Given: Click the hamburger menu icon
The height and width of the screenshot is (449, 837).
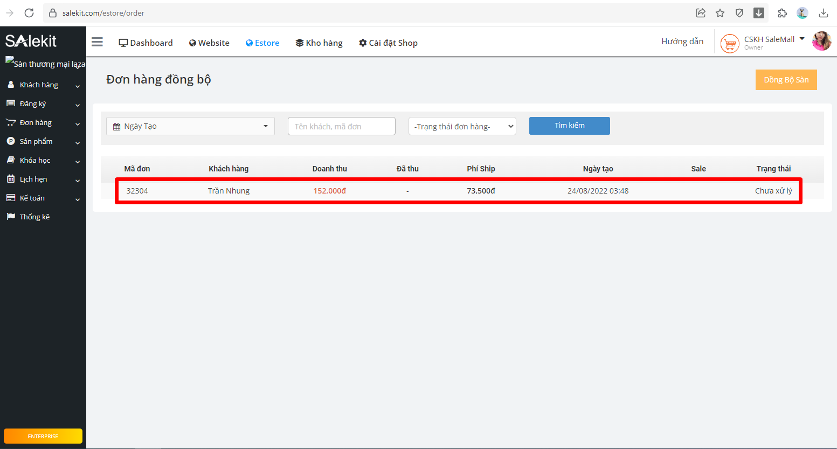Looking at the screenshot, I should (97, 42).
